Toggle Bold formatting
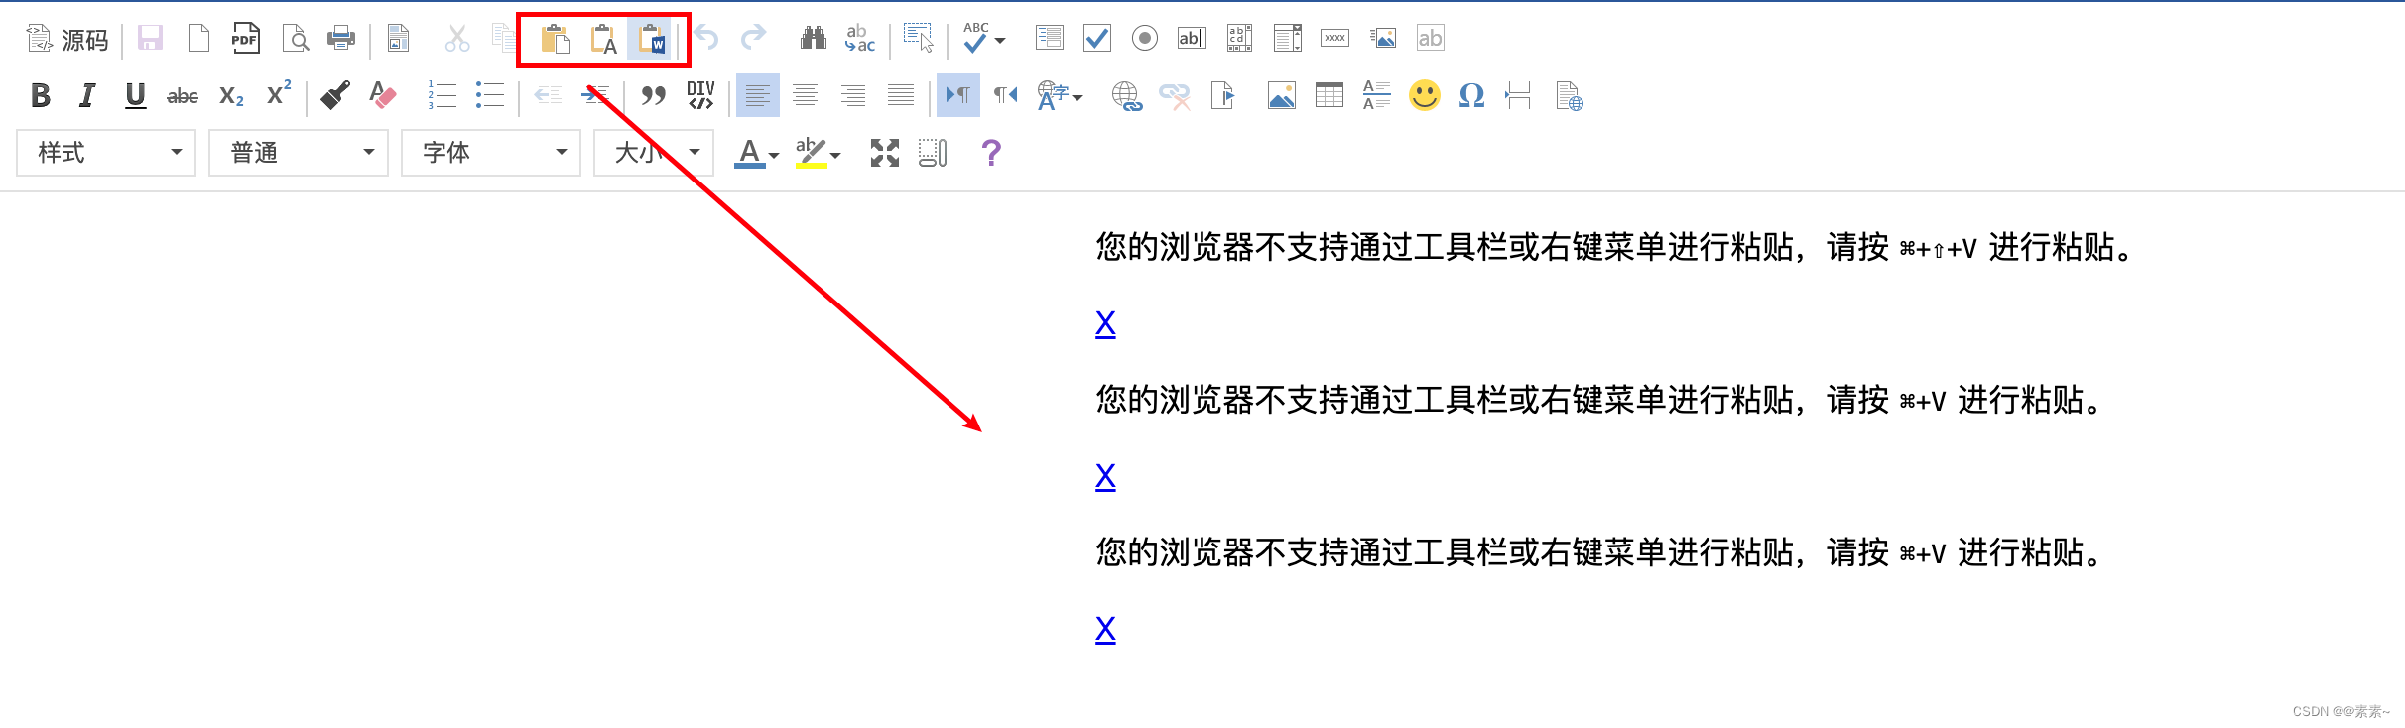This screenshot has height=728, width=2405. tap(41, 95)
